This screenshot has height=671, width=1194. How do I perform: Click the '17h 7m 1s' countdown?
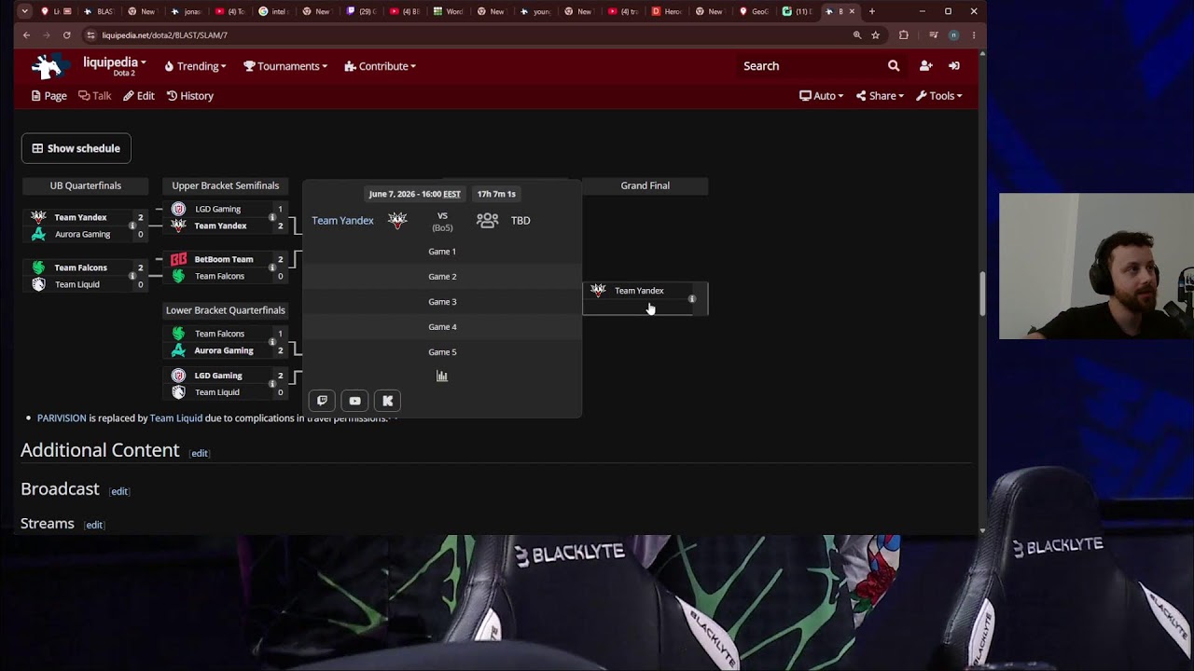click(x=496, y=194)
